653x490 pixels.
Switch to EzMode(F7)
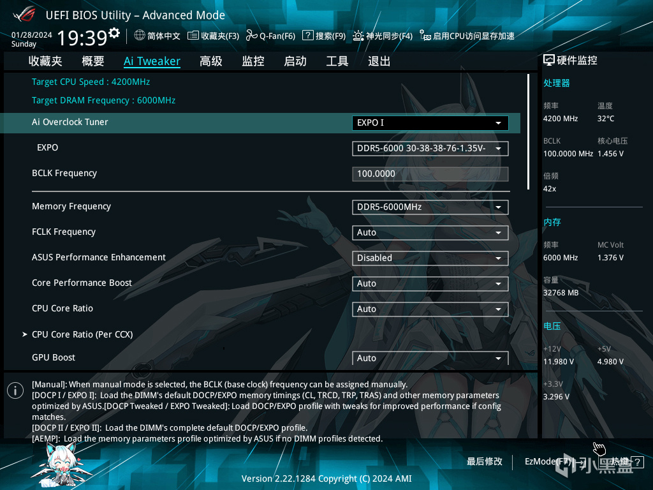point(555,462)
